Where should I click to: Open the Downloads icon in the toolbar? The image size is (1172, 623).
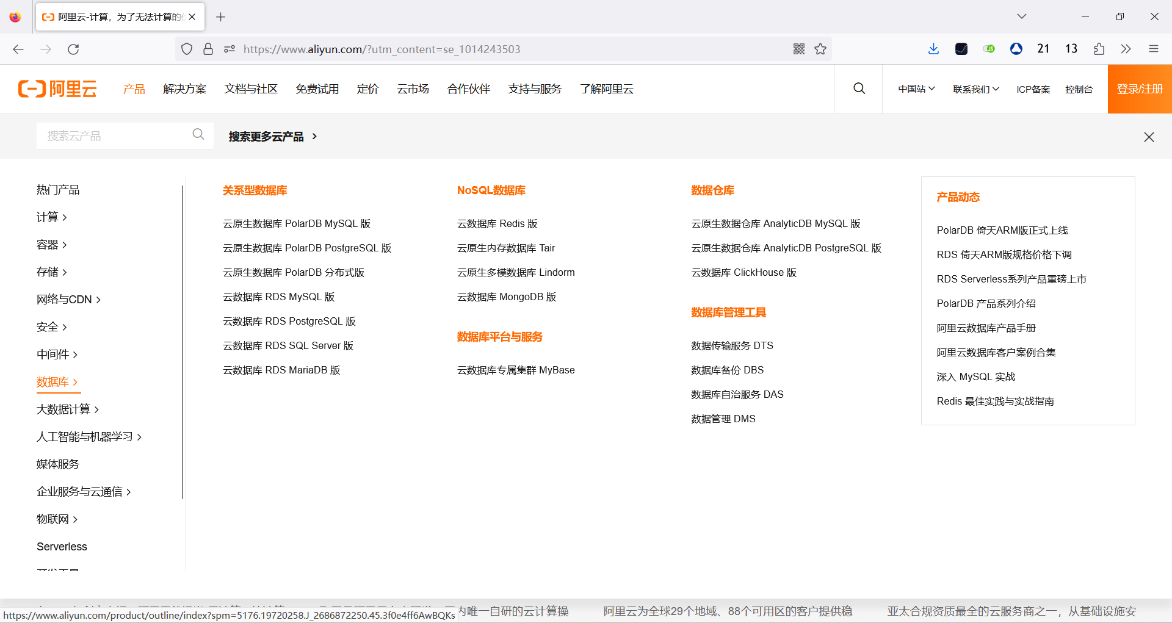[933, 49]
